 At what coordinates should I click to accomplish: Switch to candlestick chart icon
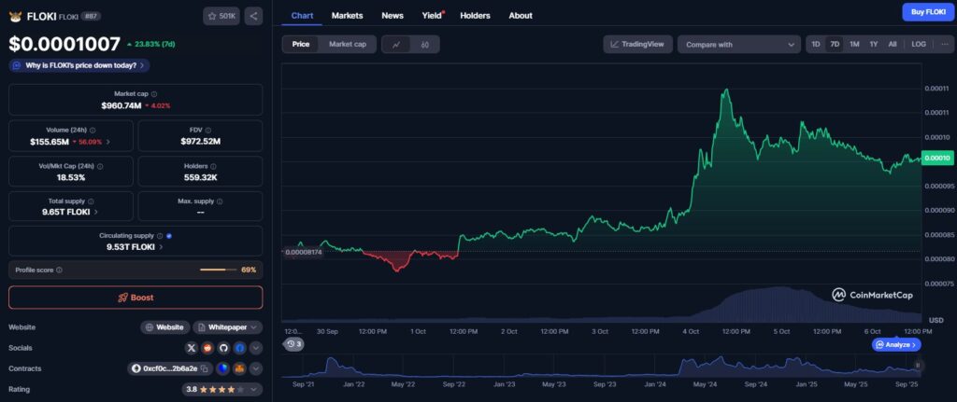(x=425, y=44)
